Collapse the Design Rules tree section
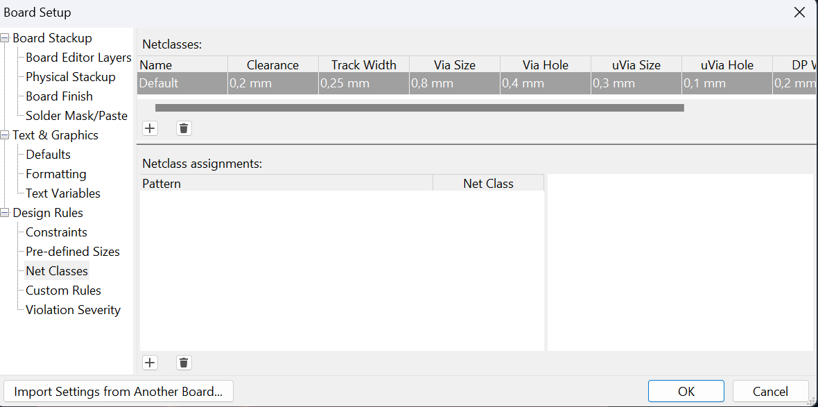818x407 pixels. 5,213
